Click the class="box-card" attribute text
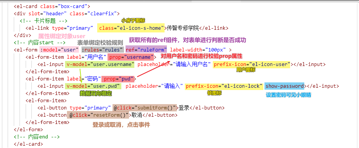Image resolution: width=359 pixels, height=148 pixels. pos(64,6)
